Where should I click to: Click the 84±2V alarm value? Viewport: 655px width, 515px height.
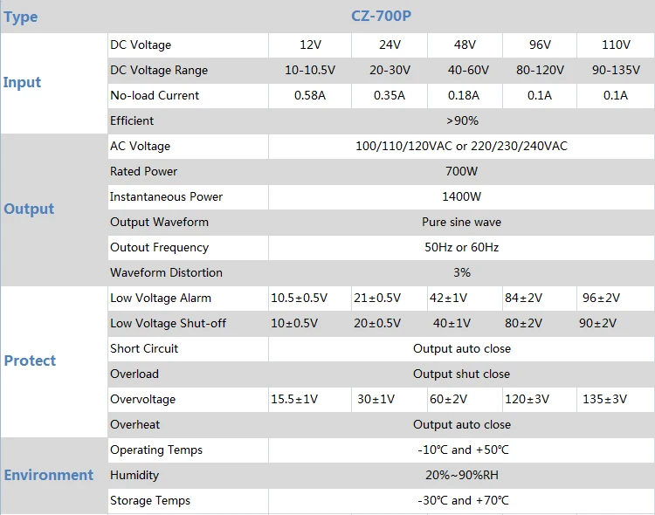523,298
